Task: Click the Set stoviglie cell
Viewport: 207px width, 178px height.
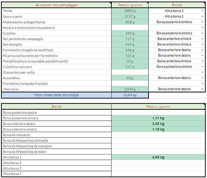Action: click(56, 44)
